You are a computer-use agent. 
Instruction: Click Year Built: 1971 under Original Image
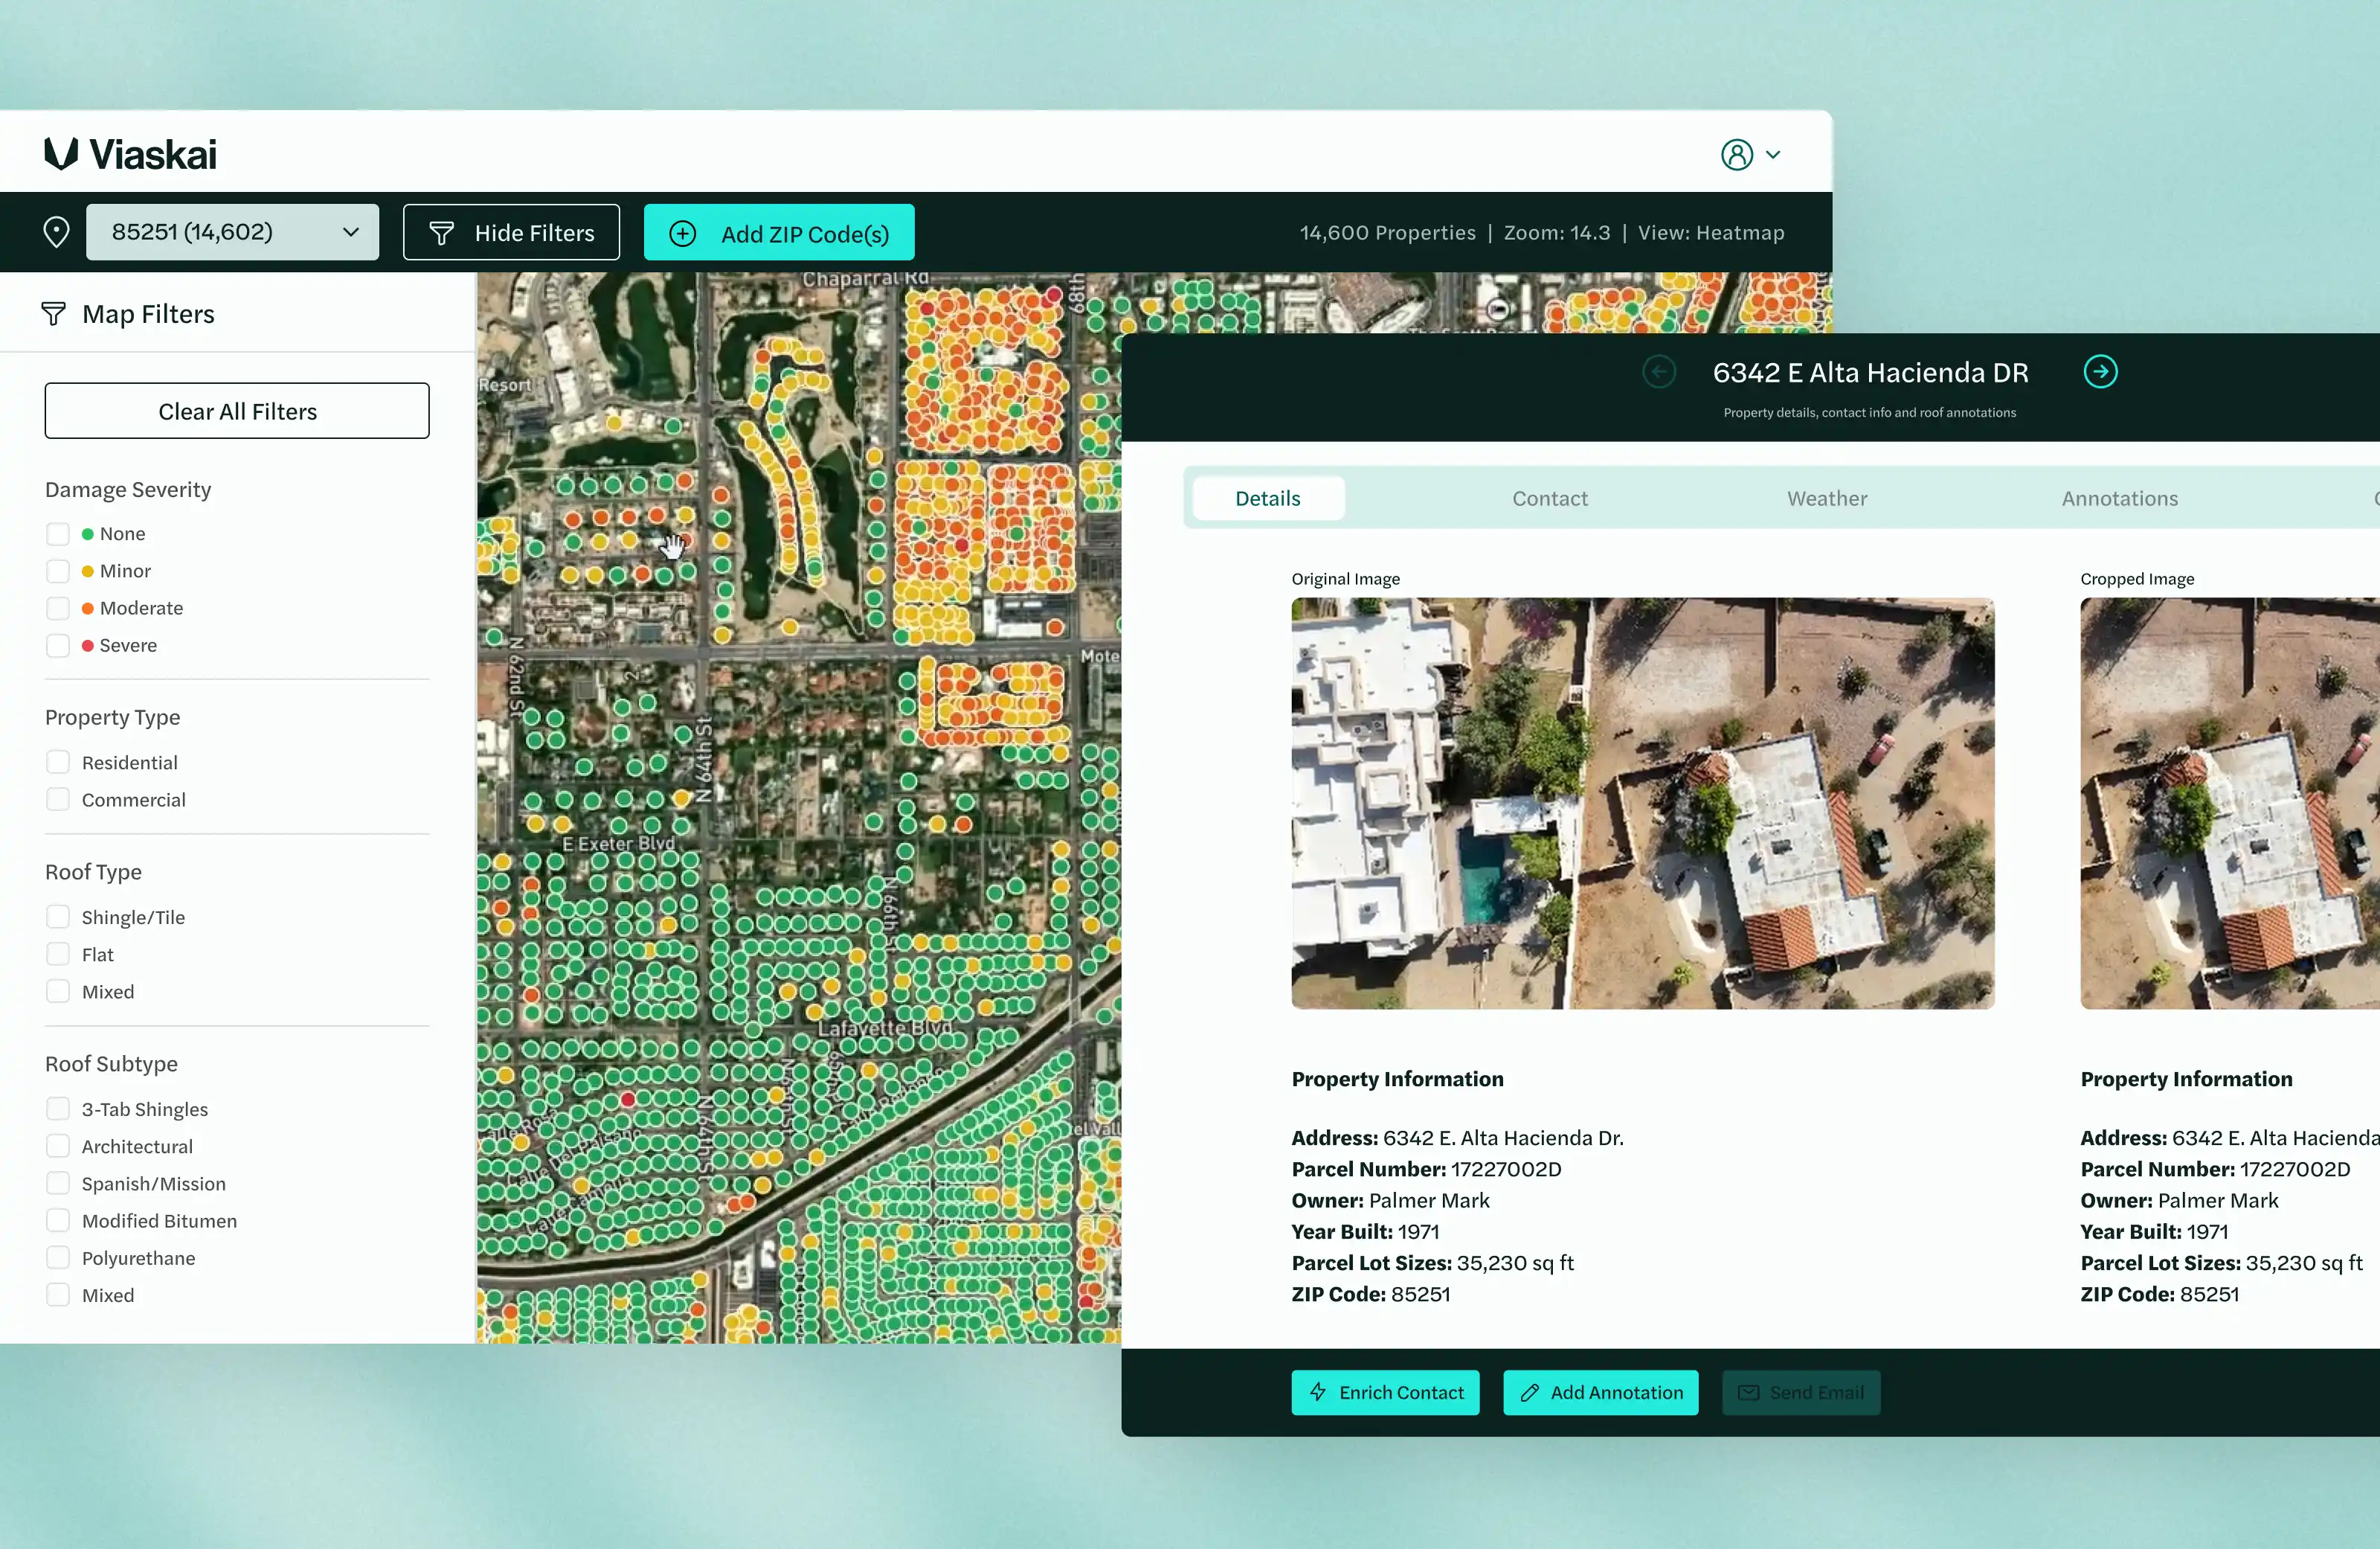coord(1365,1231)
